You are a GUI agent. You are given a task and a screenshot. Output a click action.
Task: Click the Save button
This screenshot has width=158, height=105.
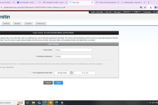(58, 83)
